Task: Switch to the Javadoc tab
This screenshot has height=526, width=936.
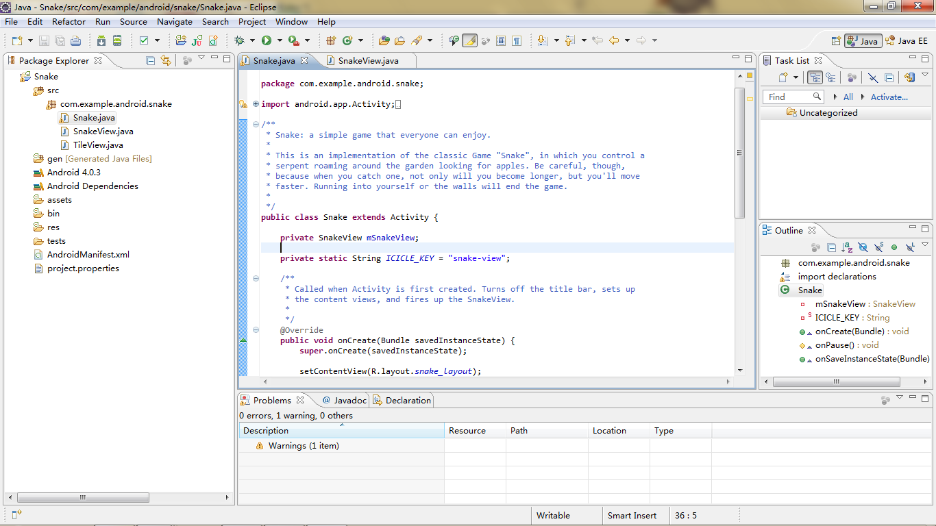Action: pos(343,400)
